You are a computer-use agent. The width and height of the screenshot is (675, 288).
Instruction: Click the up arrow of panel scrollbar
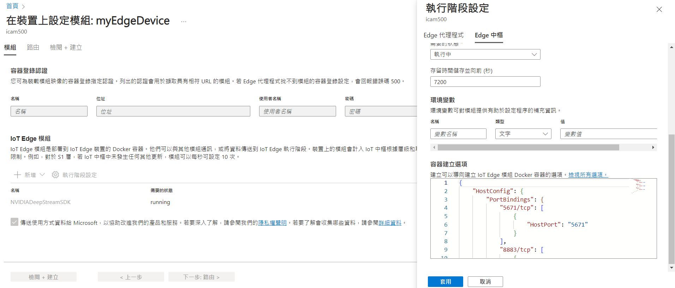(671, 47)
